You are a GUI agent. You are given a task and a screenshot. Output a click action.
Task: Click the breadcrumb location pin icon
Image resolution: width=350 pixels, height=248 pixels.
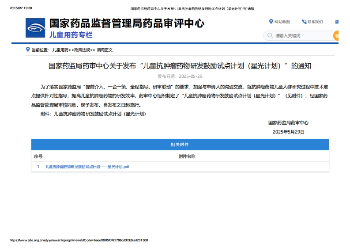(x=28, y=50)
